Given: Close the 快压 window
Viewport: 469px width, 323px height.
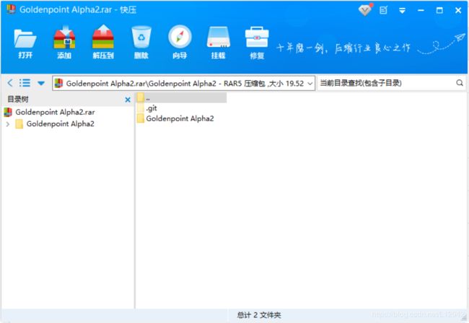Looking at the screenshot, I should pos(458,11).
